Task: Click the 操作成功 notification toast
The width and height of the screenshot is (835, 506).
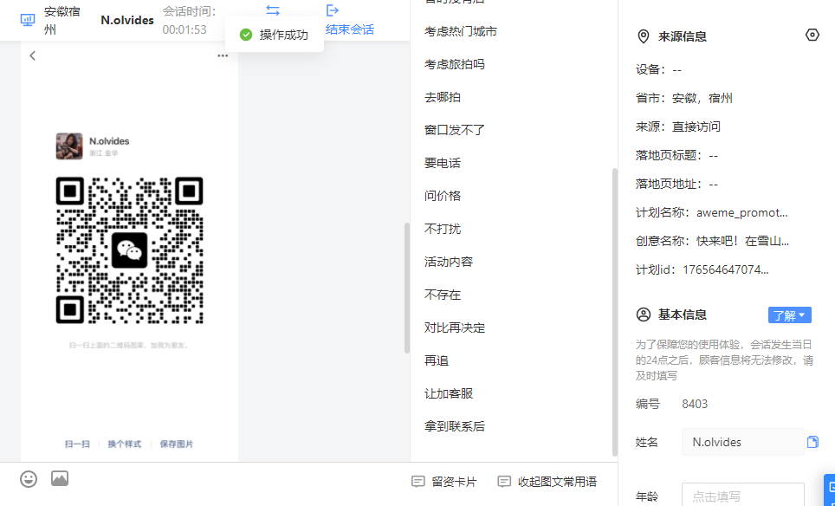Action: pos(275,35)
